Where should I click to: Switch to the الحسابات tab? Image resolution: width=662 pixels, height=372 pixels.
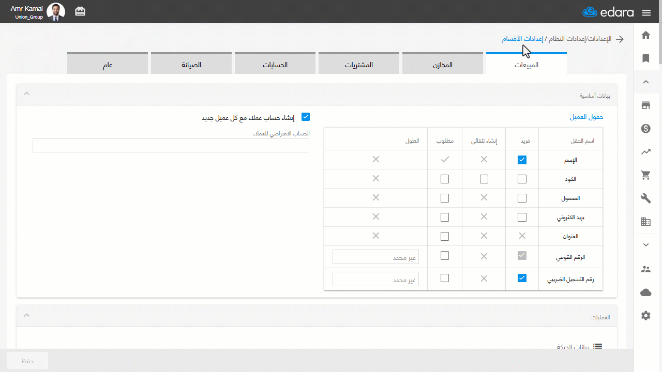coord(275,64)
